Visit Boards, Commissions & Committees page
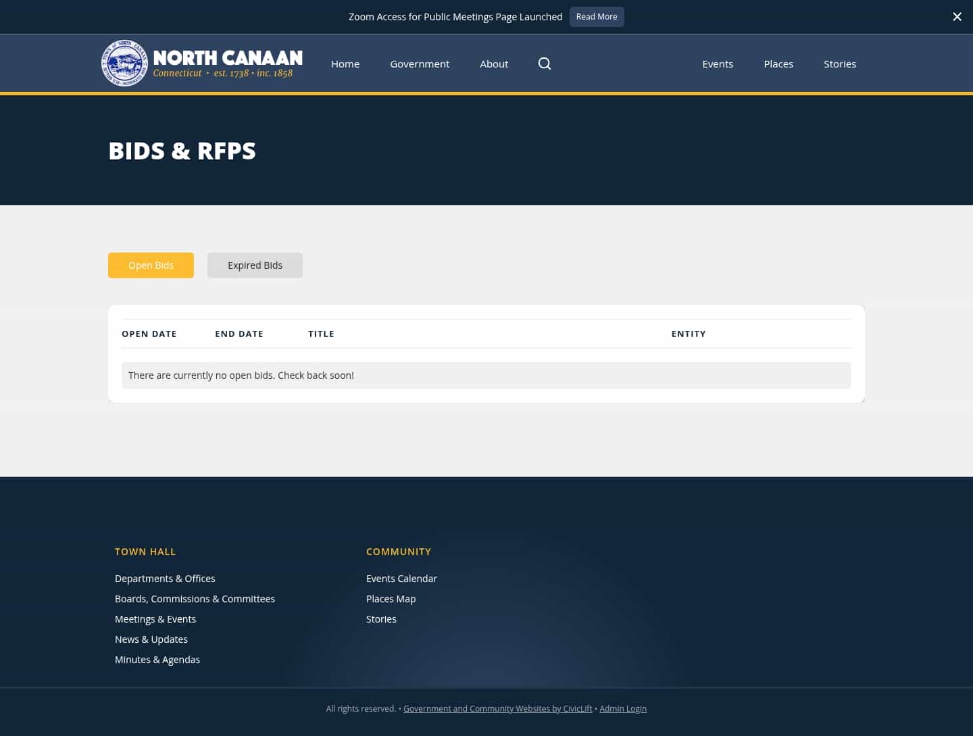The height and width of the screenshot is (736, 973). (195, 598)
